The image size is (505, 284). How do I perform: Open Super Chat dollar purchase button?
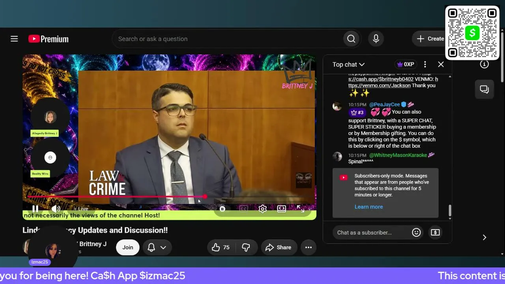click(x=435, y=232)
